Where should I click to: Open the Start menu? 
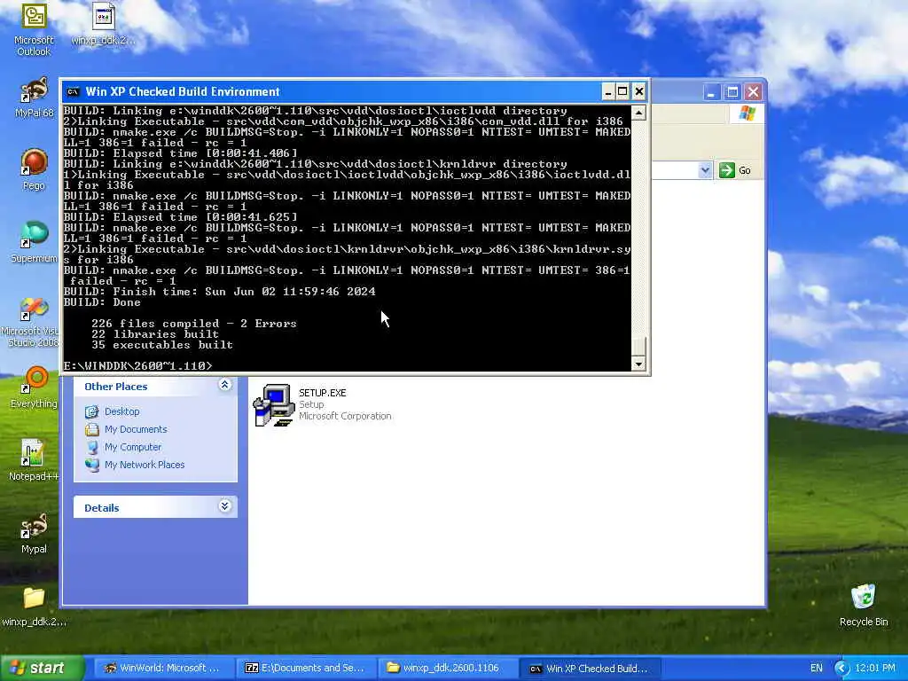[x=42, y=669]
